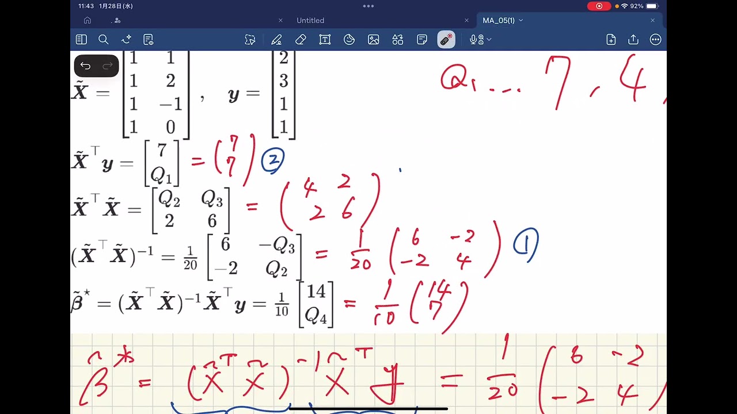Tap the red screen recording indicator

[x=599, y=6]
